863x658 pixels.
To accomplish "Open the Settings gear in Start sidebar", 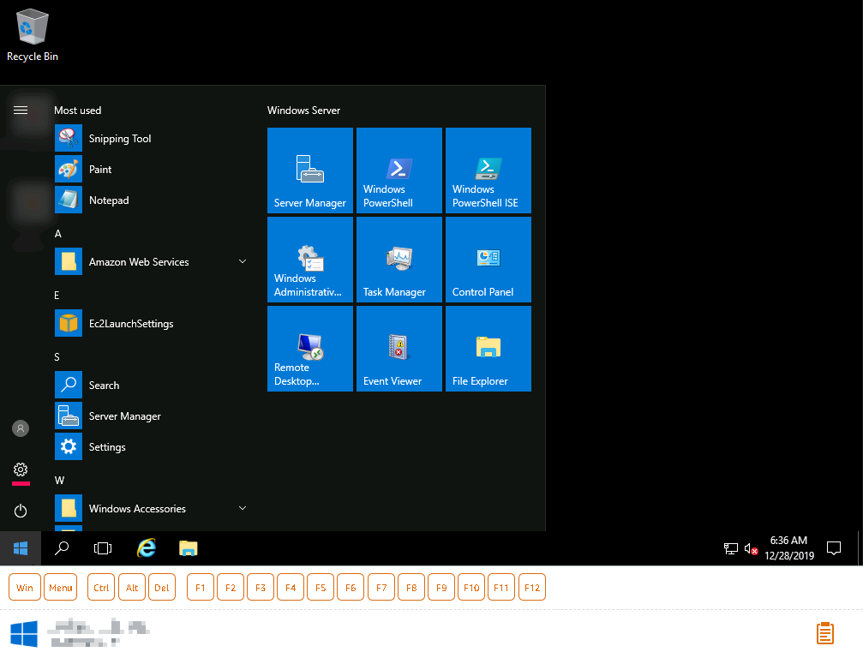I will tap(21, 470).
